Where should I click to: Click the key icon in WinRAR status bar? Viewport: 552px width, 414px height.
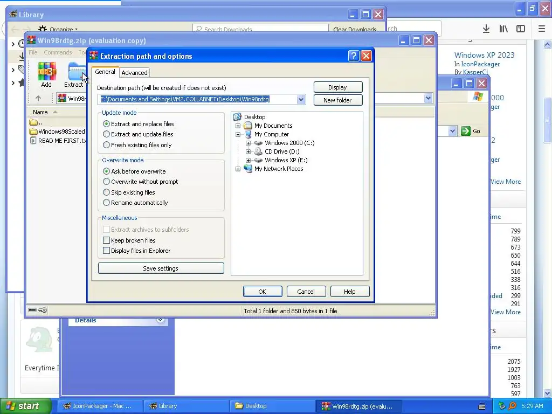pos(43,310)
